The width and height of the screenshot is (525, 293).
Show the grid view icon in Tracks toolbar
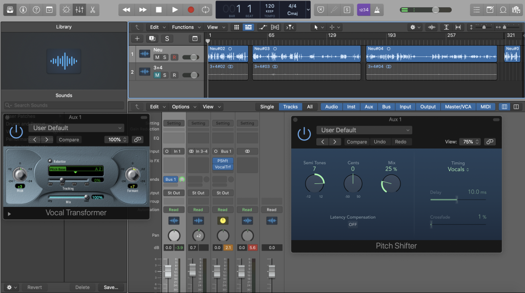236,27
